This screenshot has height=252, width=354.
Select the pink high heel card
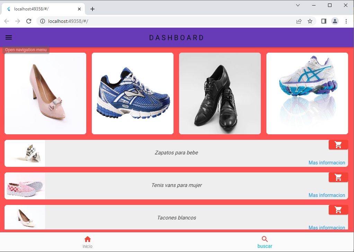click(x=45, y=93)
